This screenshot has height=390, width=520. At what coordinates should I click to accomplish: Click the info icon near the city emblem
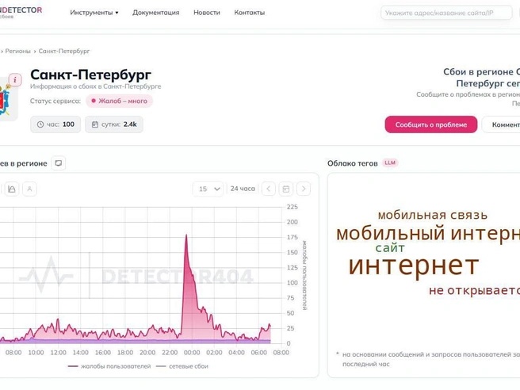tap(15, 79)
